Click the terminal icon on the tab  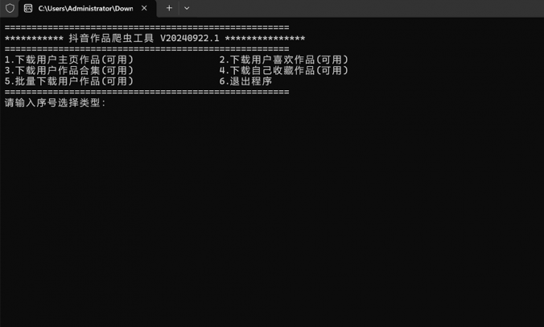28,8
